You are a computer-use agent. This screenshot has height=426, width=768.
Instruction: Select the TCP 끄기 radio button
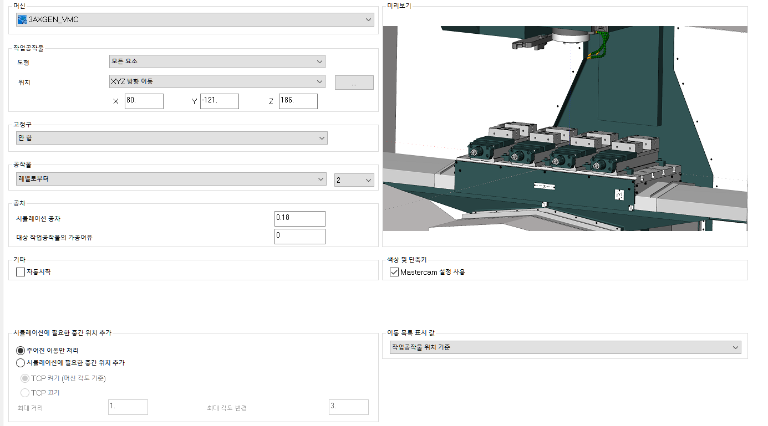pyautogui.click(x=25, y=393)
